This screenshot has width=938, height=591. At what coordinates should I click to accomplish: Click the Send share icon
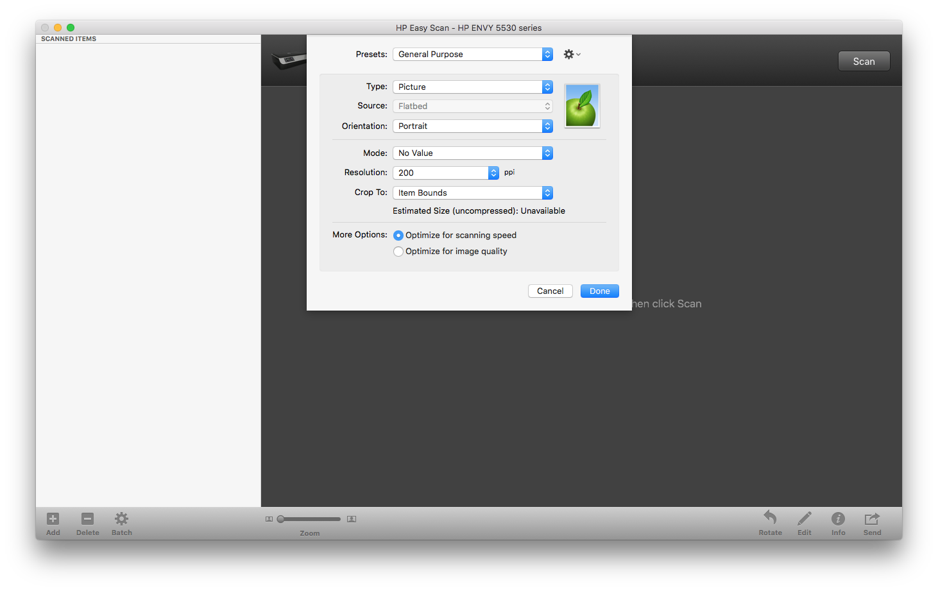(872, 518)
